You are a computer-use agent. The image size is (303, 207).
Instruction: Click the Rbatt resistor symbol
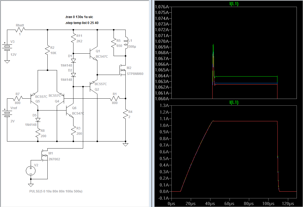tap(20, 30)
